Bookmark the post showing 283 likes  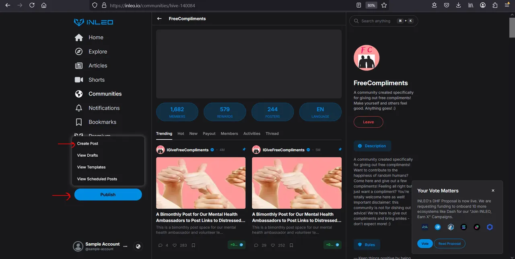[194, 245]
